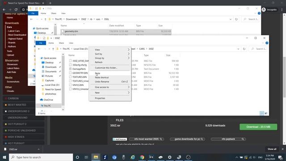Open the Settings gear on the taskbar

pyautogui.click(x=170, y=157)
